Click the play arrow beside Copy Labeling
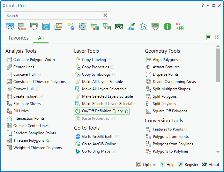 coord(109,60)
